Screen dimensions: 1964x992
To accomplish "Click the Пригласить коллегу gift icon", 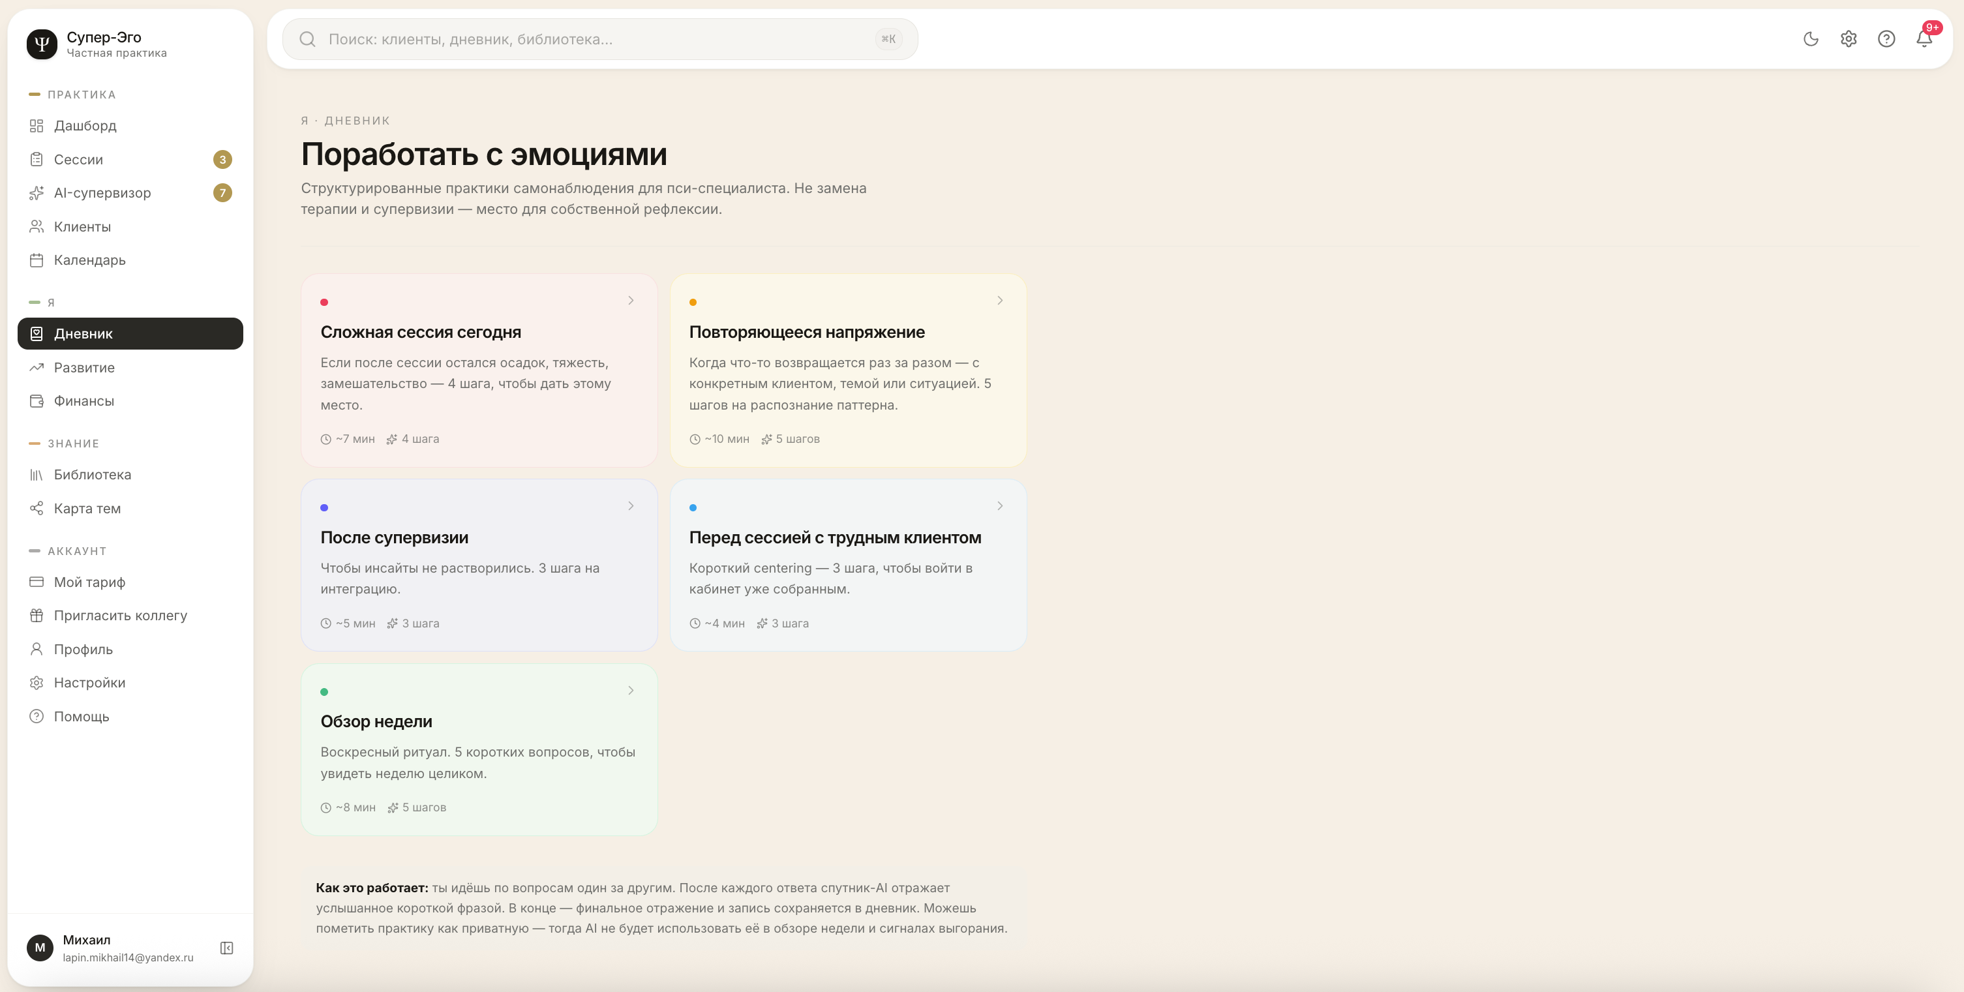I will (36, 616).
